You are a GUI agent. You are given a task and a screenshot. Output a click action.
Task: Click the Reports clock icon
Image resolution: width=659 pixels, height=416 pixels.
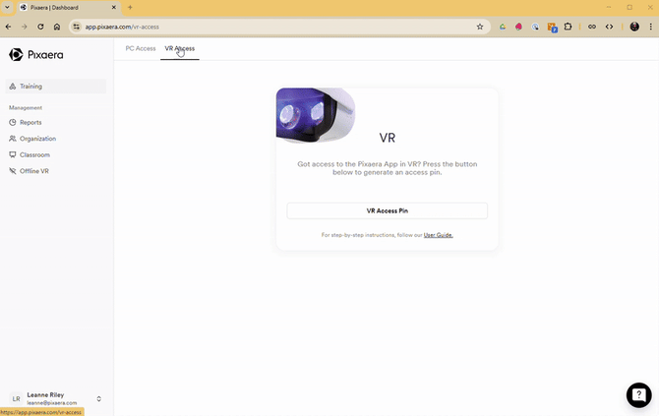click(x=13, y=122)
